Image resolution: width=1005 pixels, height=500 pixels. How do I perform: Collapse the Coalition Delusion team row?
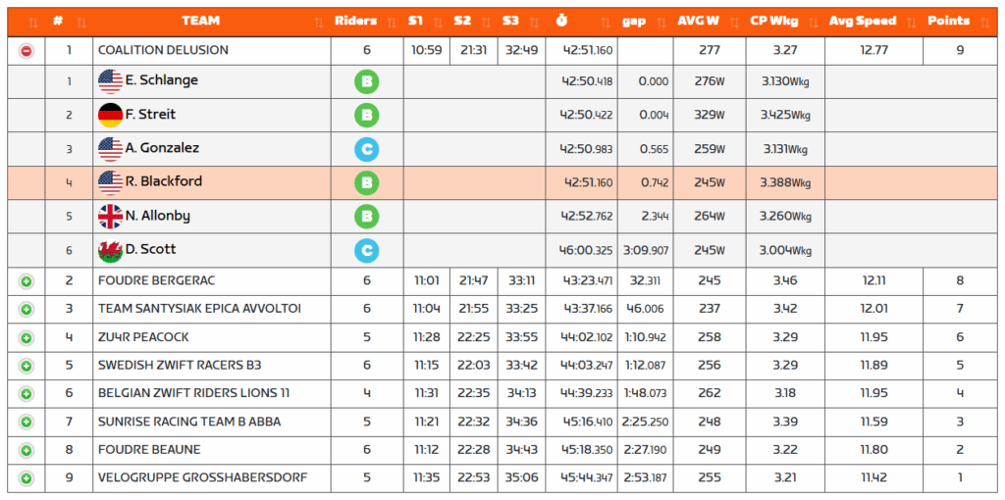(26, 51)
